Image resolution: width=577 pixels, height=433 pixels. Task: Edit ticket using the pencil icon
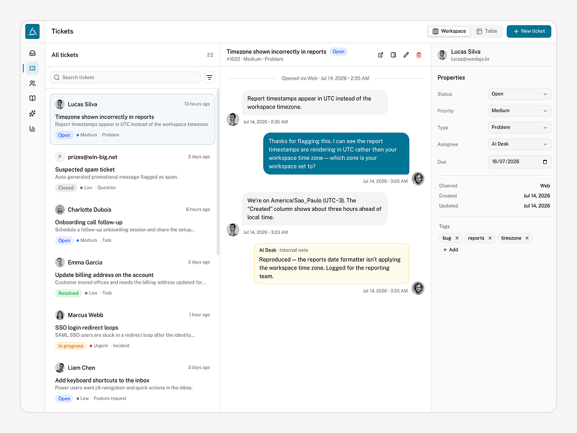tap(406, 55)
